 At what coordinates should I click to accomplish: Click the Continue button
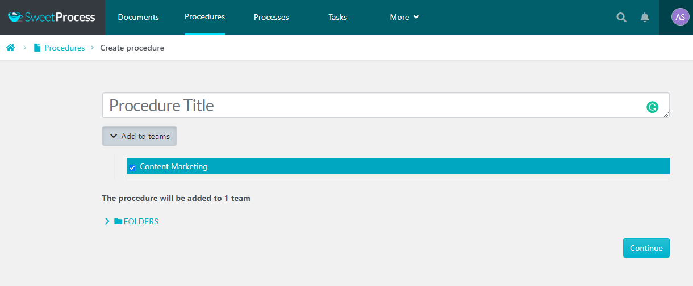coord(646,248)
